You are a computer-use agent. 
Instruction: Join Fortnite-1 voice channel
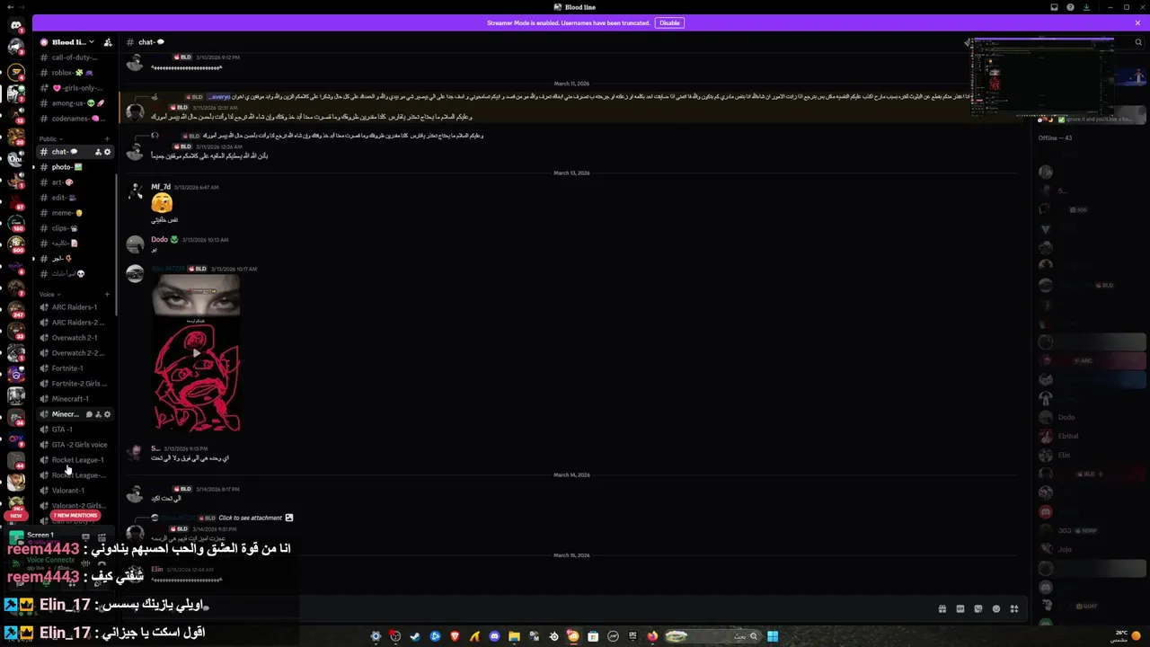click(75, 368)
